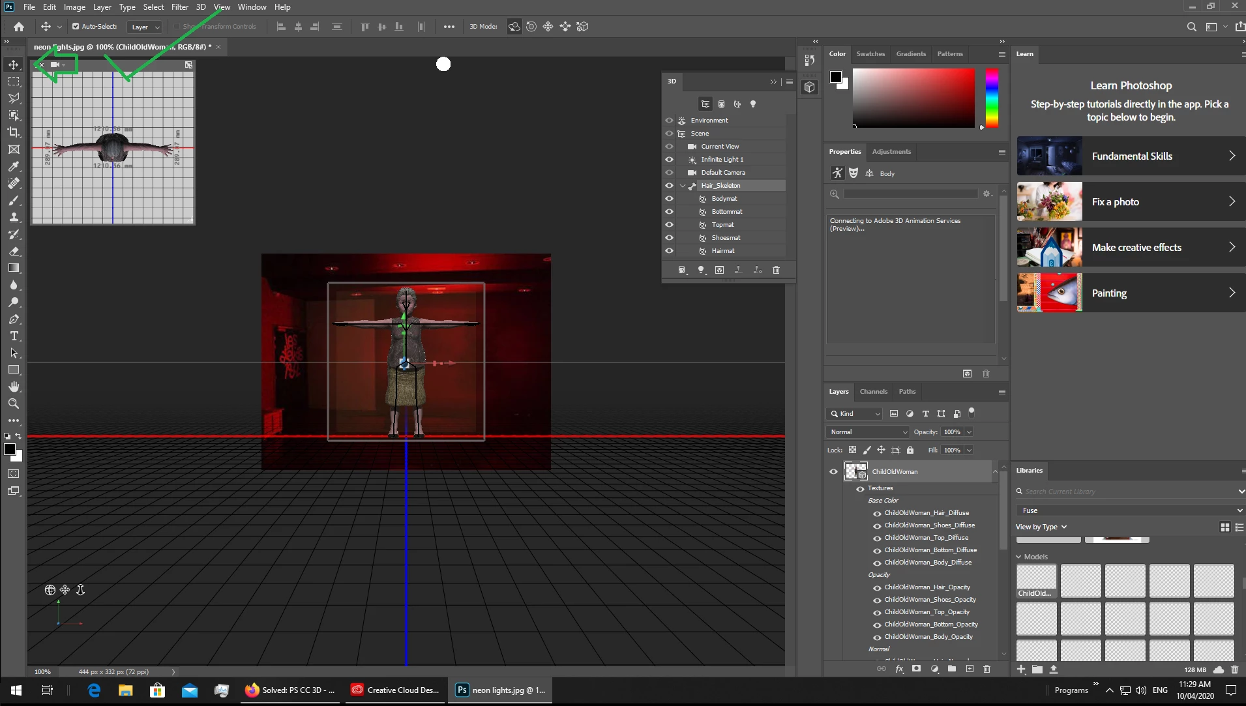1246x706 pixels.
Task: Open the Fundamental Skills tutorial
Action: pyautogui.click(x=1130, y=156)
